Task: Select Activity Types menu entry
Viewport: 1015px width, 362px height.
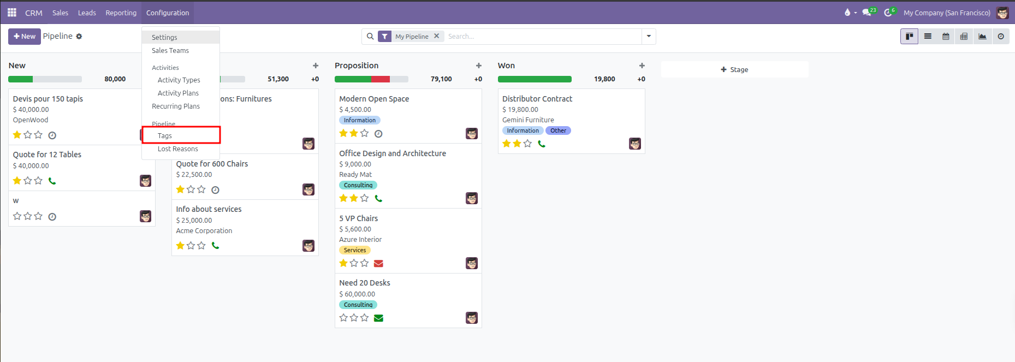Action: (x=181, y=80)
